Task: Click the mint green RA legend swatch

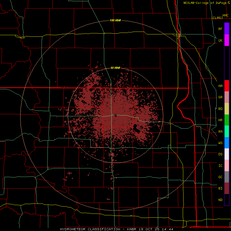Action: [227, 131]
